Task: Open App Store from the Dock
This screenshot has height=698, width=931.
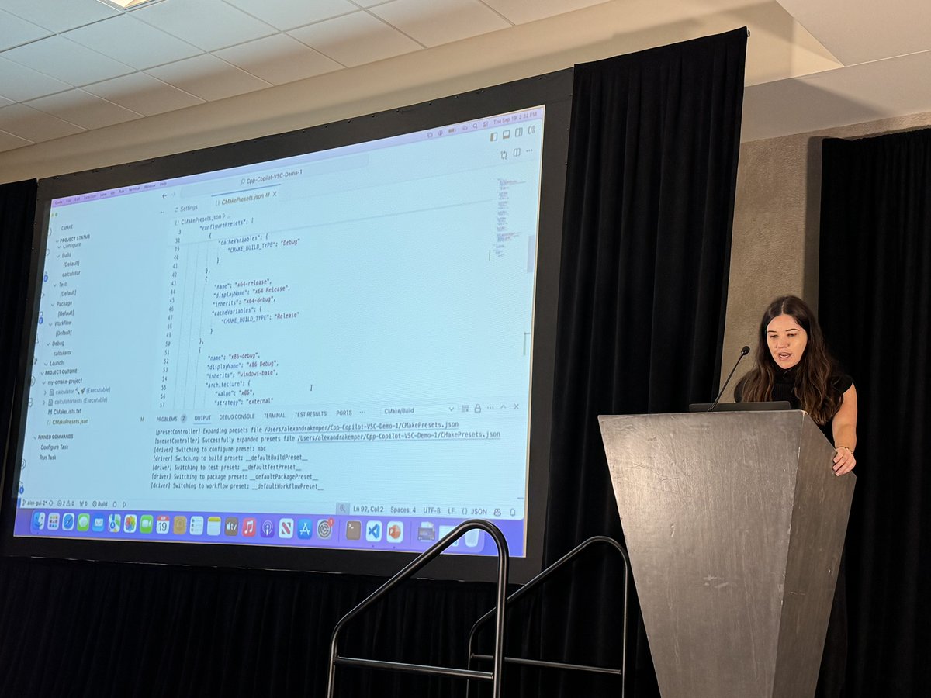Action: click(x=305, y=529)
